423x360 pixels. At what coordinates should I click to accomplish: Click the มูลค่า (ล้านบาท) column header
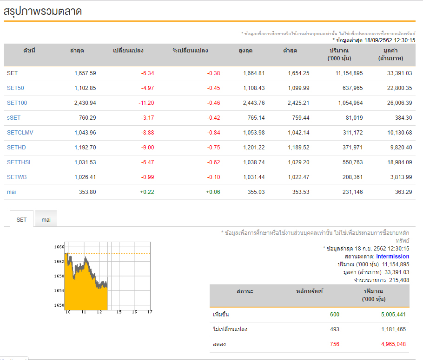click(390, 54)
